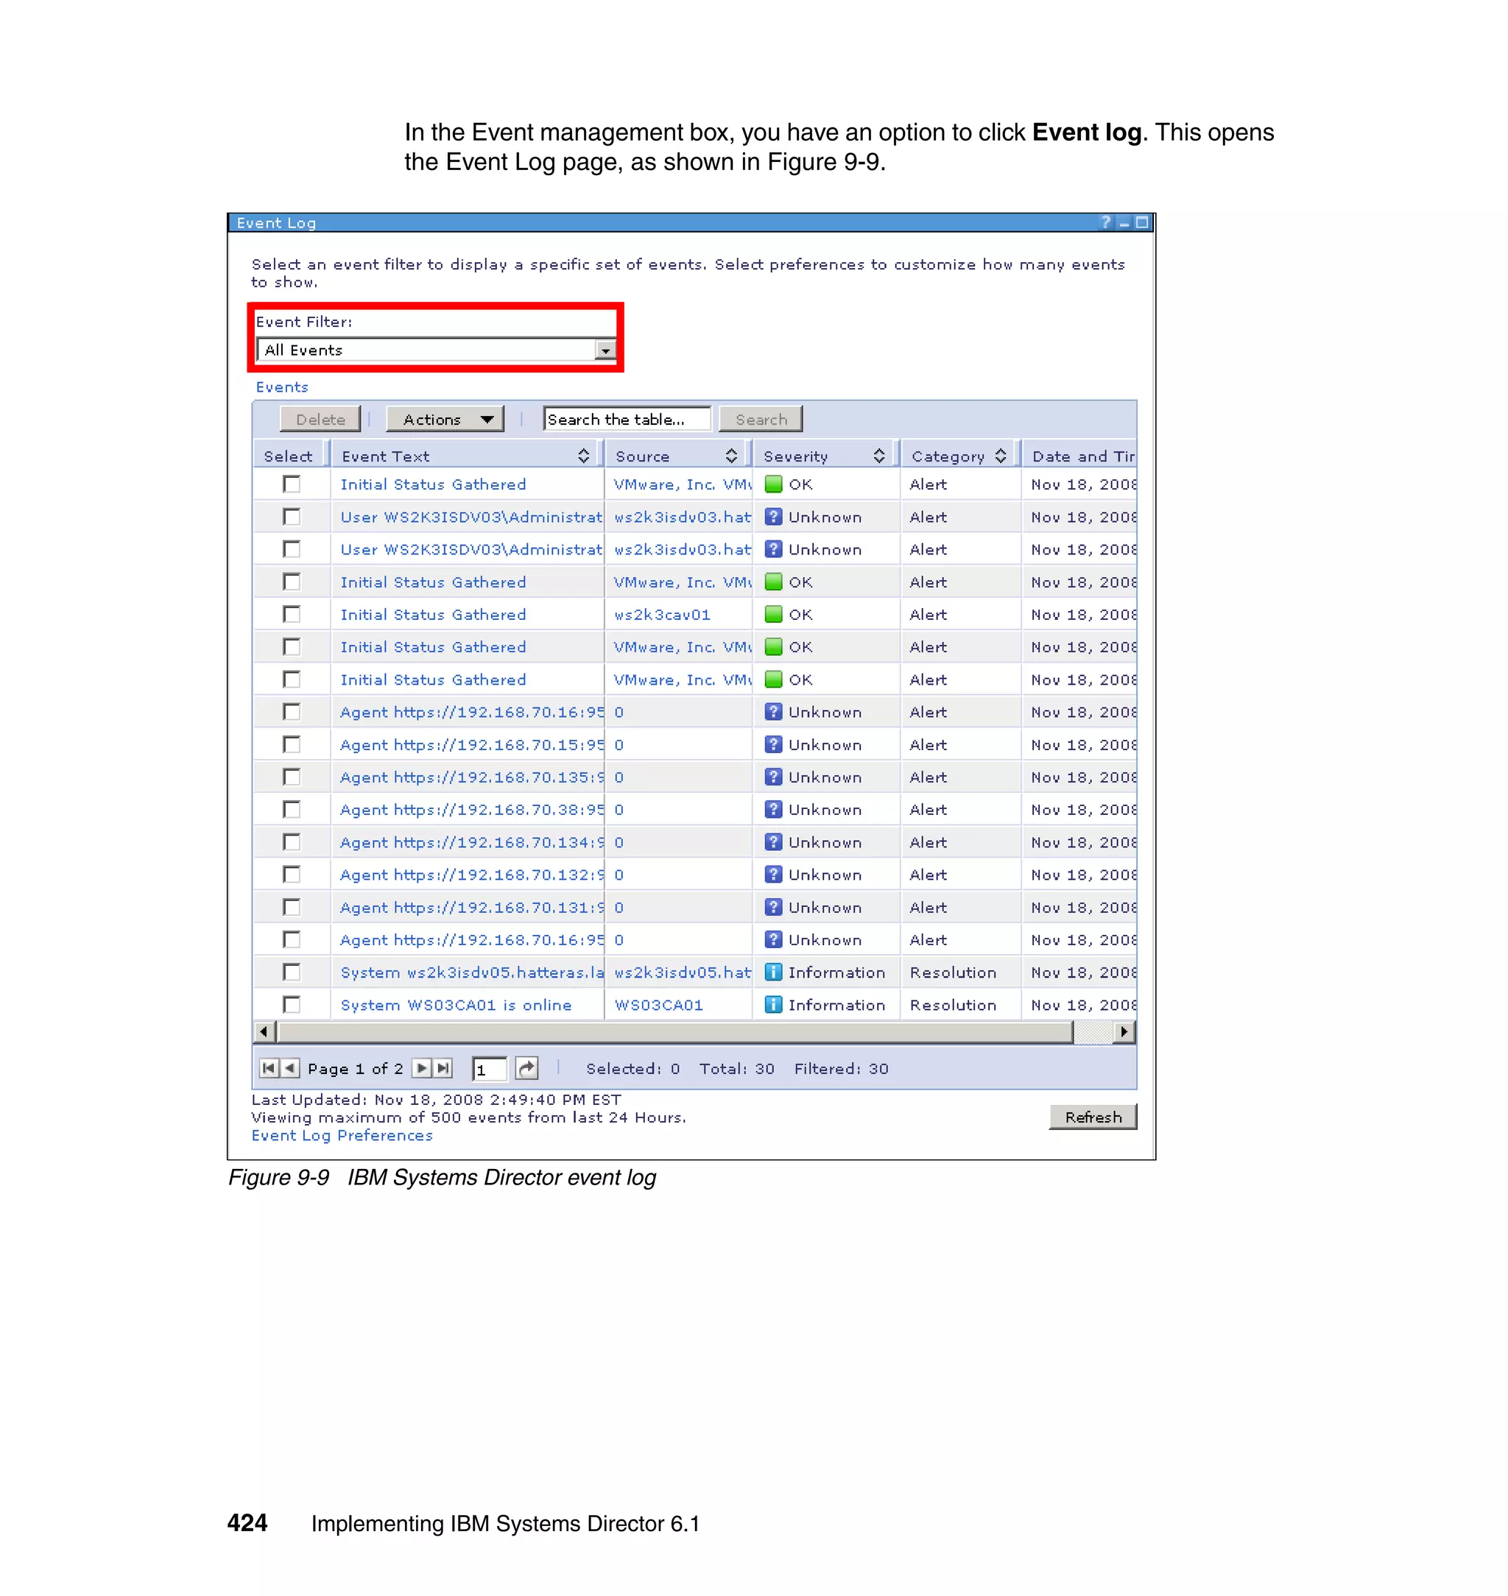Click the page number input box
1508x1596 pixels.
pyautogui.click(x=490, y=1069)
